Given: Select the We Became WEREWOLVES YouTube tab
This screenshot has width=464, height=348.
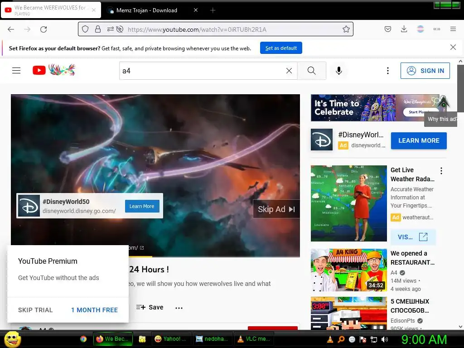Looking at the screenshot, I should pyautogui.click(x=51, y=10).
